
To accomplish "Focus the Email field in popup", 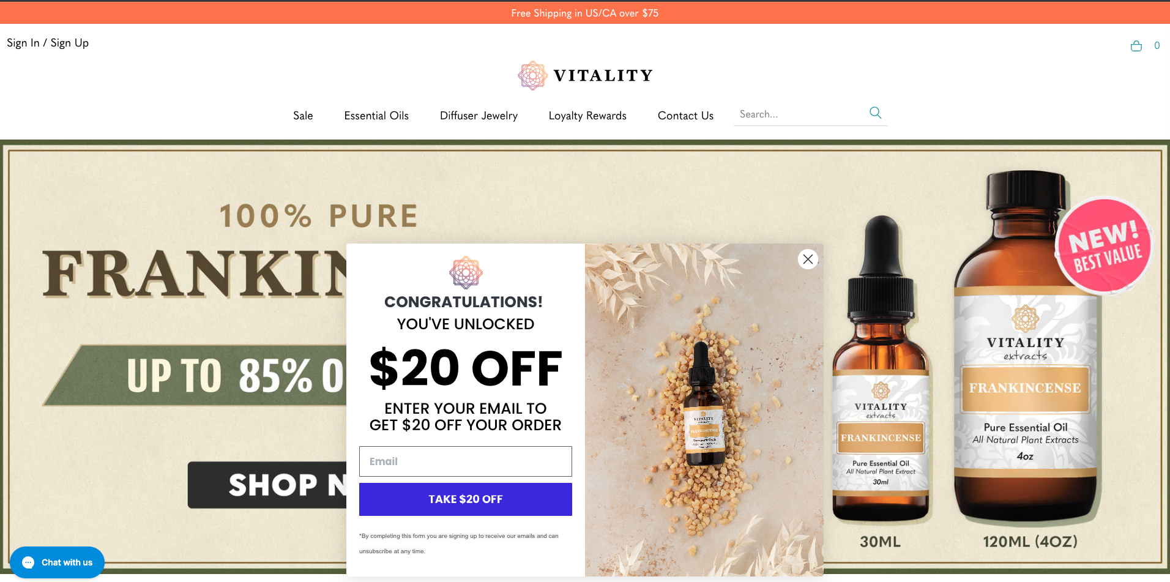I will click(x=466, y=461).
